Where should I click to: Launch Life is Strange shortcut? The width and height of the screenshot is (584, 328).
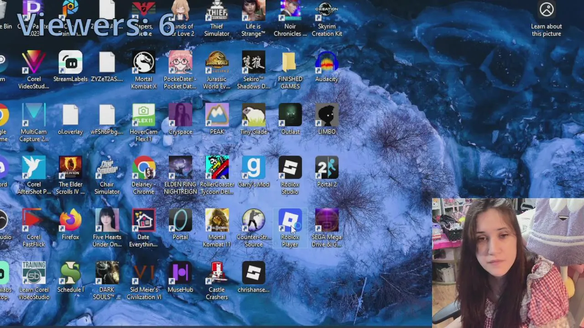pyautogui.click(x=253, y=18)
